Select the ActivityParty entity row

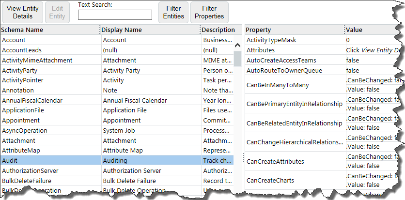[48, 70]
